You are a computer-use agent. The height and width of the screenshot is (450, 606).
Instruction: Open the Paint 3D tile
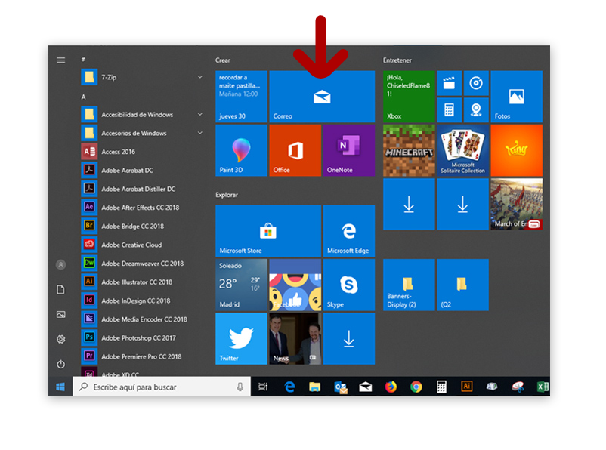click(x=241, y=150)
